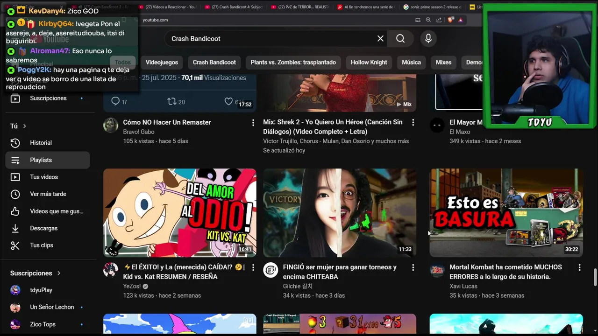
Task: Open Historial in the sidebar
Action: pos(47,143)
